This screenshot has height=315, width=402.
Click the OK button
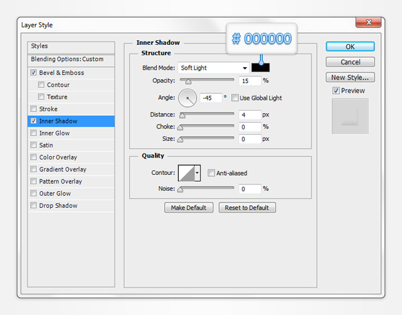(x=350, y=47)
